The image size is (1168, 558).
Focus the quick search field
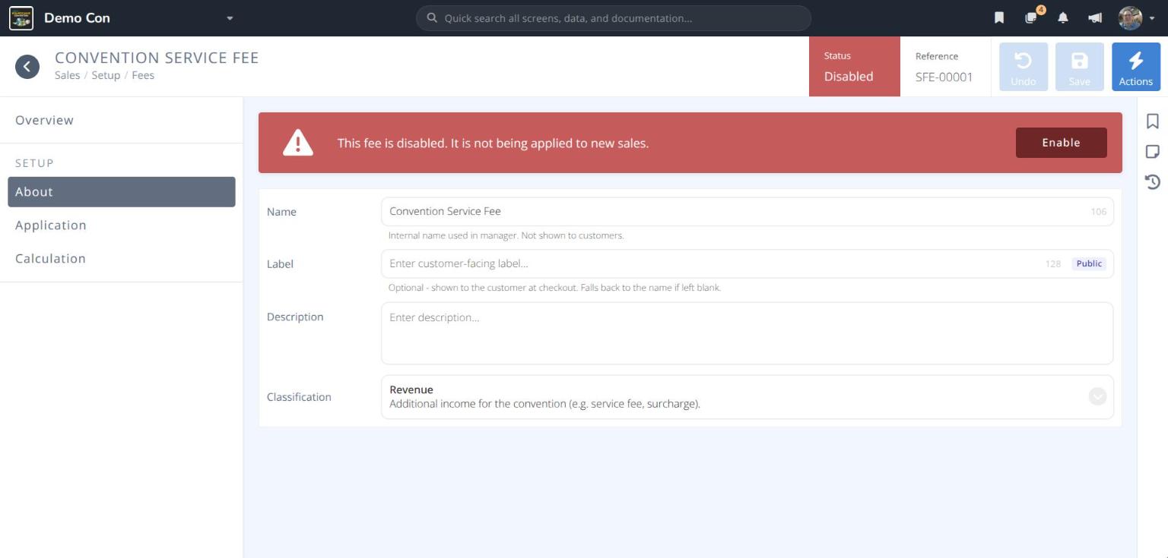click(x=614, y=18)
